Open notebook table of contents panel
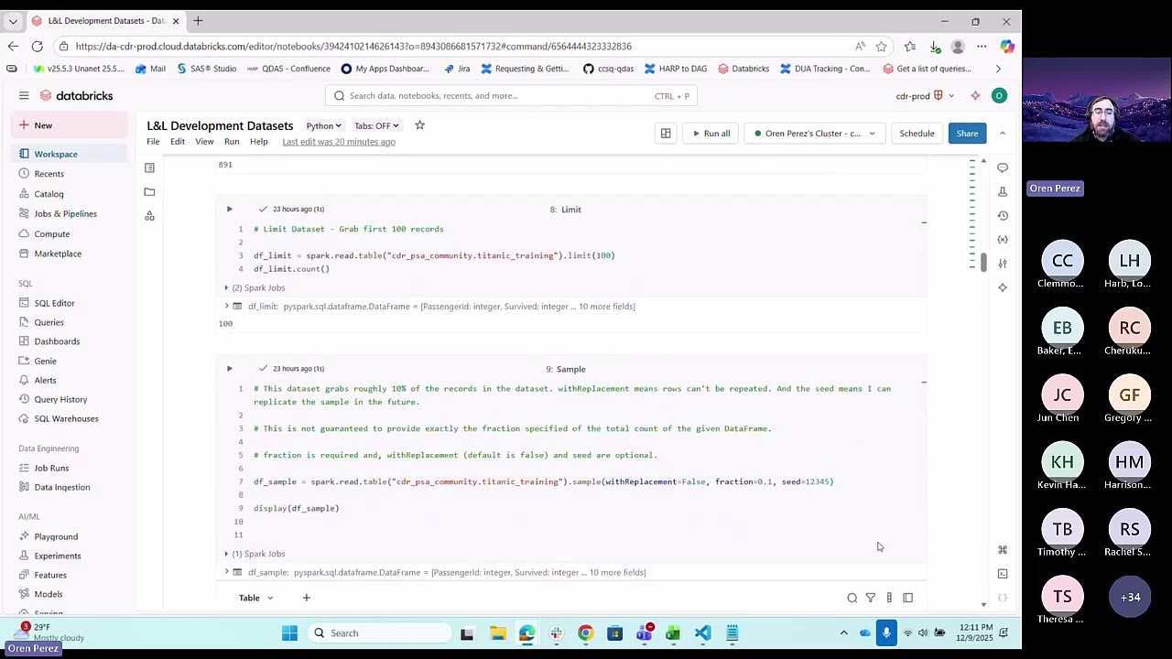1172x659 pixels. (x=149, y=167)
